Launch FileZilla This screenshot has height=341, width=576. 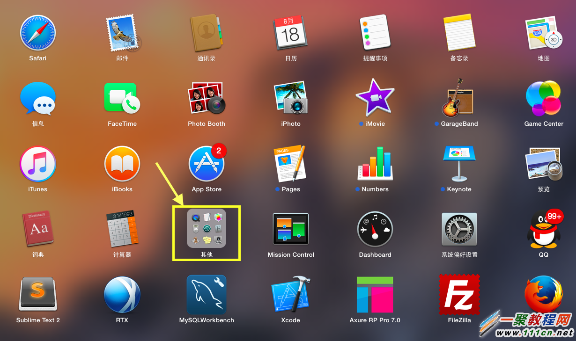[x=459, y=295]
